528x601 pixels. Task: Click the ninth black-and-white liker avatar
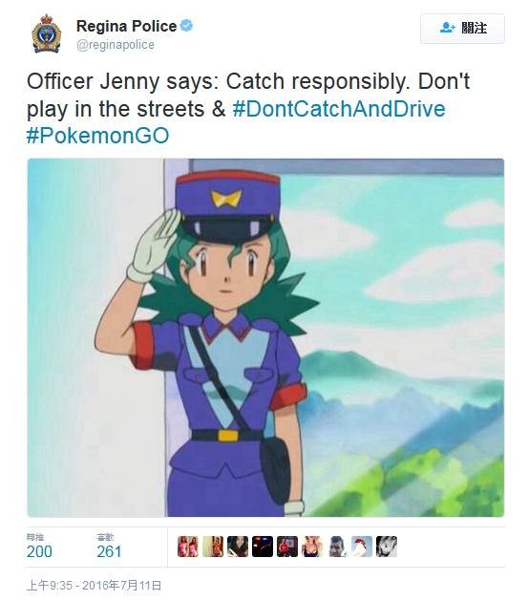pos(387,547)
